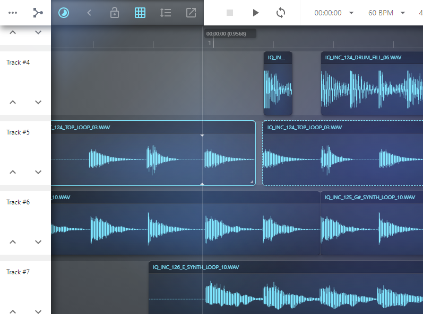
Task: Open the three-dot more options menu
Action: (x=13, y=13)
